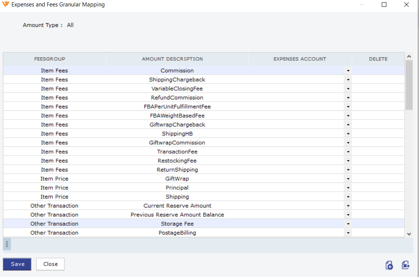419x277 pixels.
Task: Select the Previous Reserve Amount Balance cell
Action: pos(177,215)
